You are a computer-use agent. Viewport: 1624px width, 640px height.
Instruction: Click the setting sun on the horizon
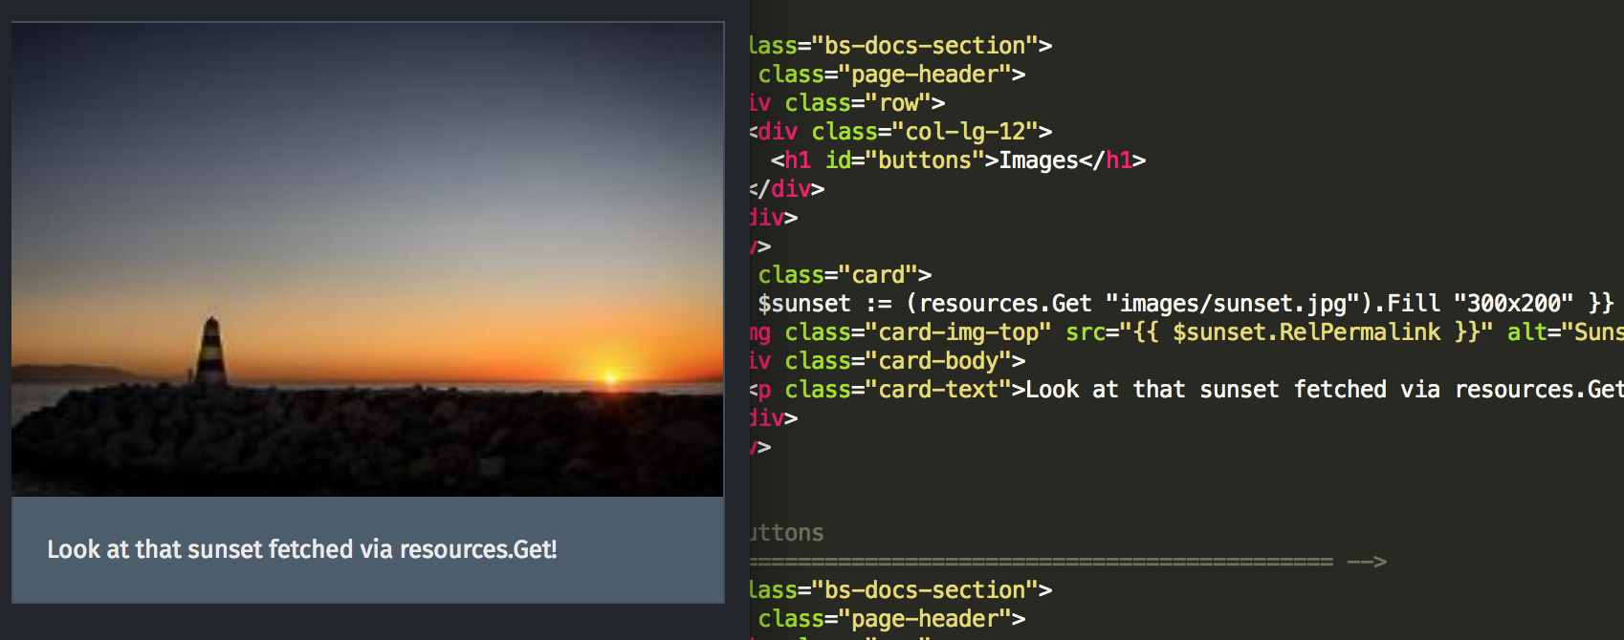click(609, 375)
